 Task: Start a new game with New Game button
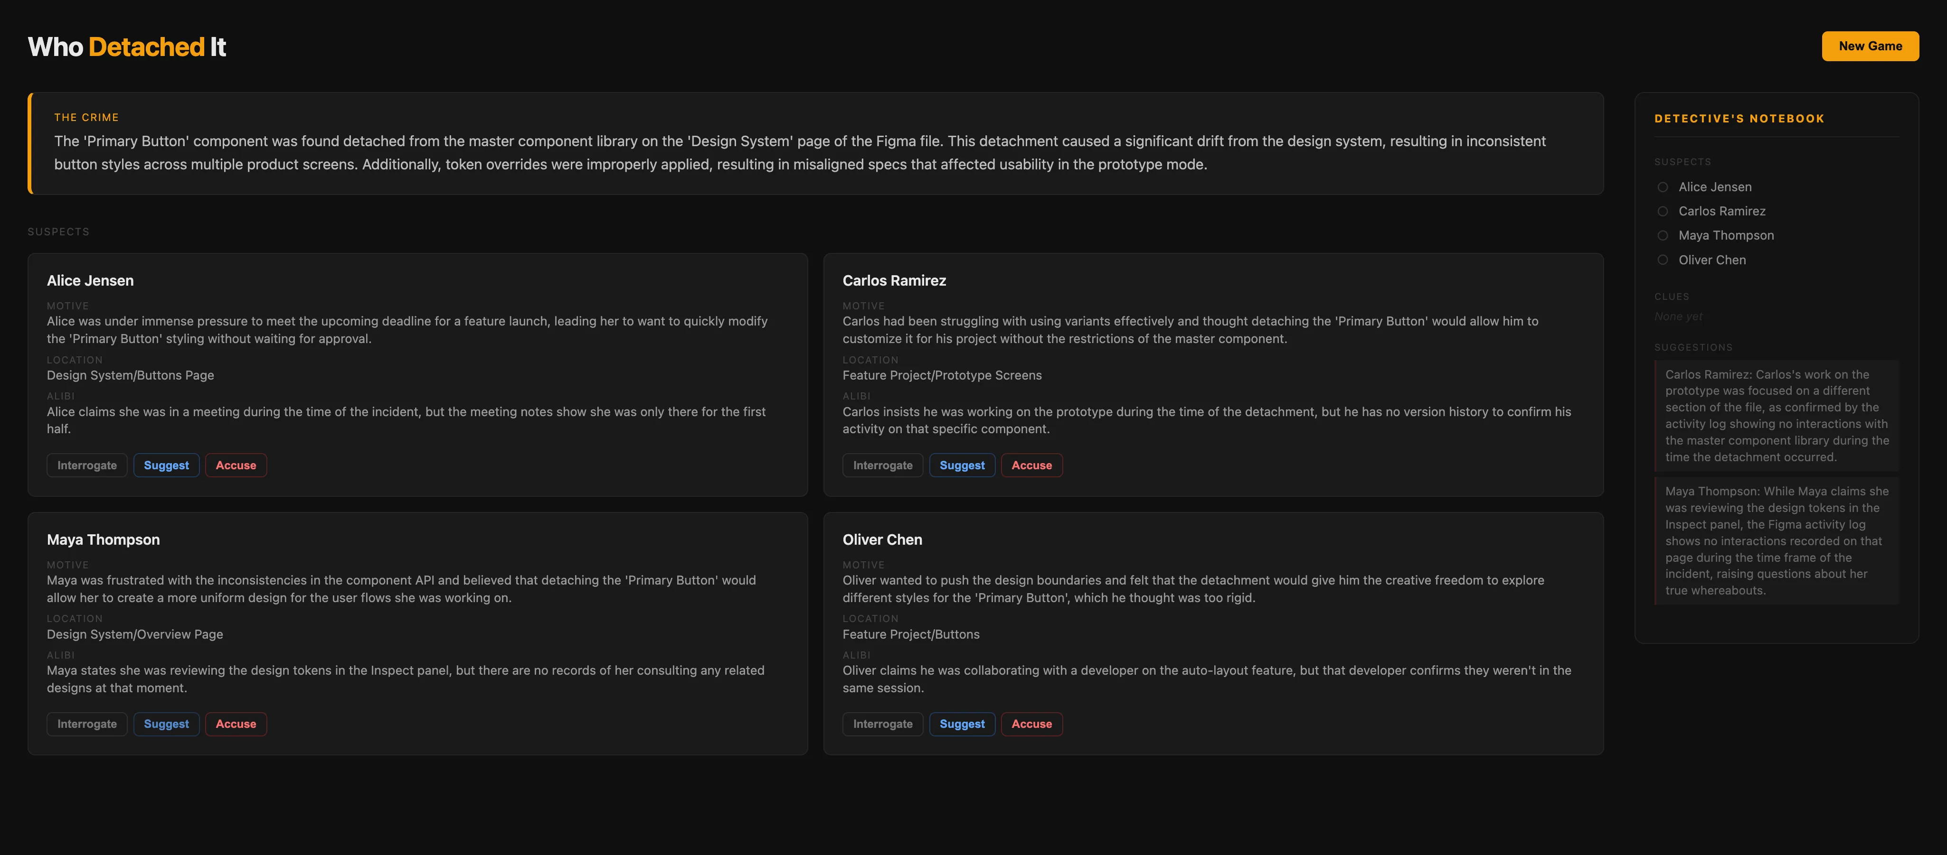tap(1870, 46)
